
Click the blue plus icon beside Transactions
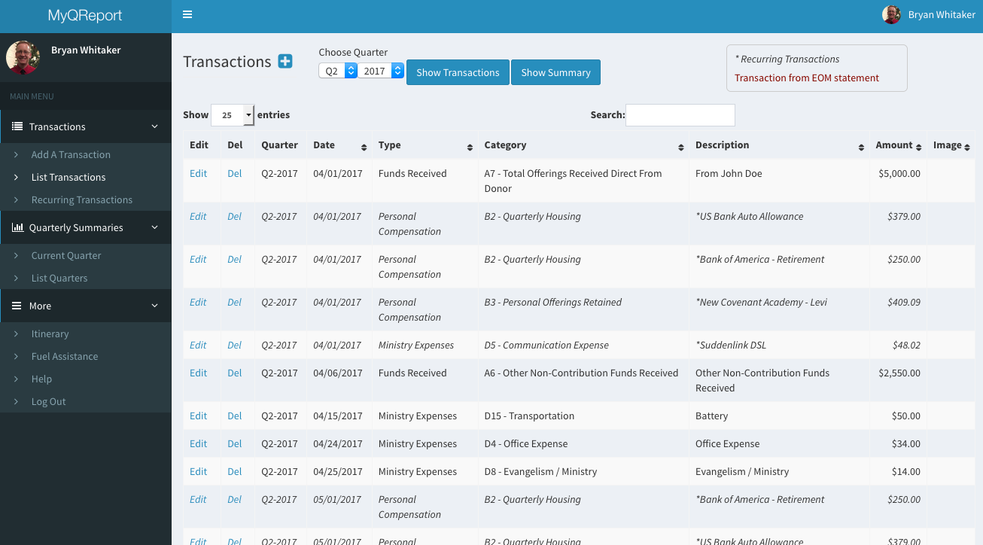[285, 62]
